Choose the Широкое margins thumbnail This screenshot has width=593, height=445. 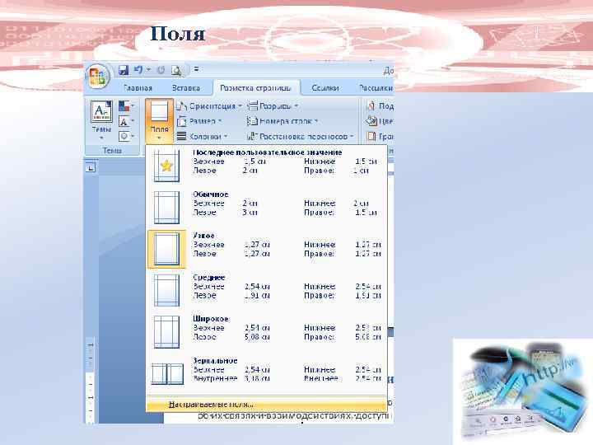coord(166,332)
